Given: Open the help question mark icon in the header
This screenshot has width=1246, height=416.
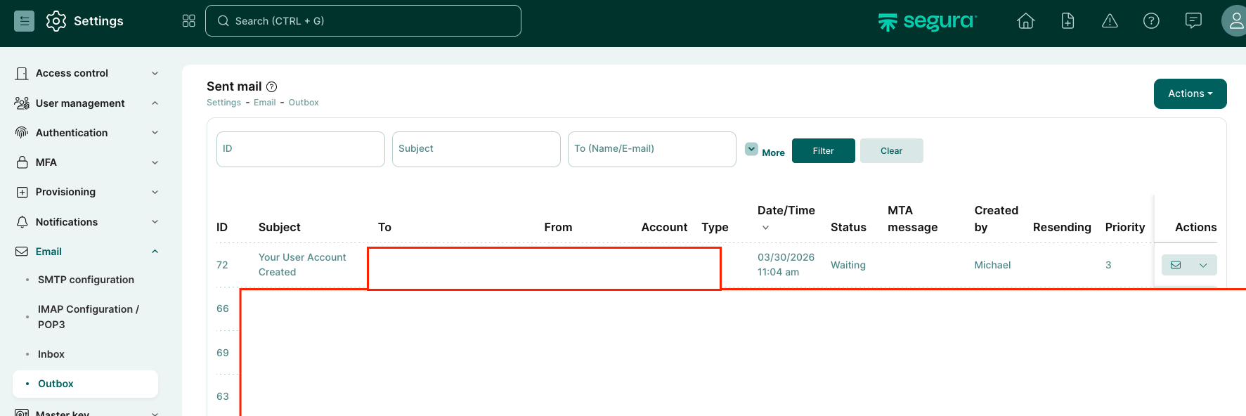Looking at the screenshot, I should coord(1151,21).
